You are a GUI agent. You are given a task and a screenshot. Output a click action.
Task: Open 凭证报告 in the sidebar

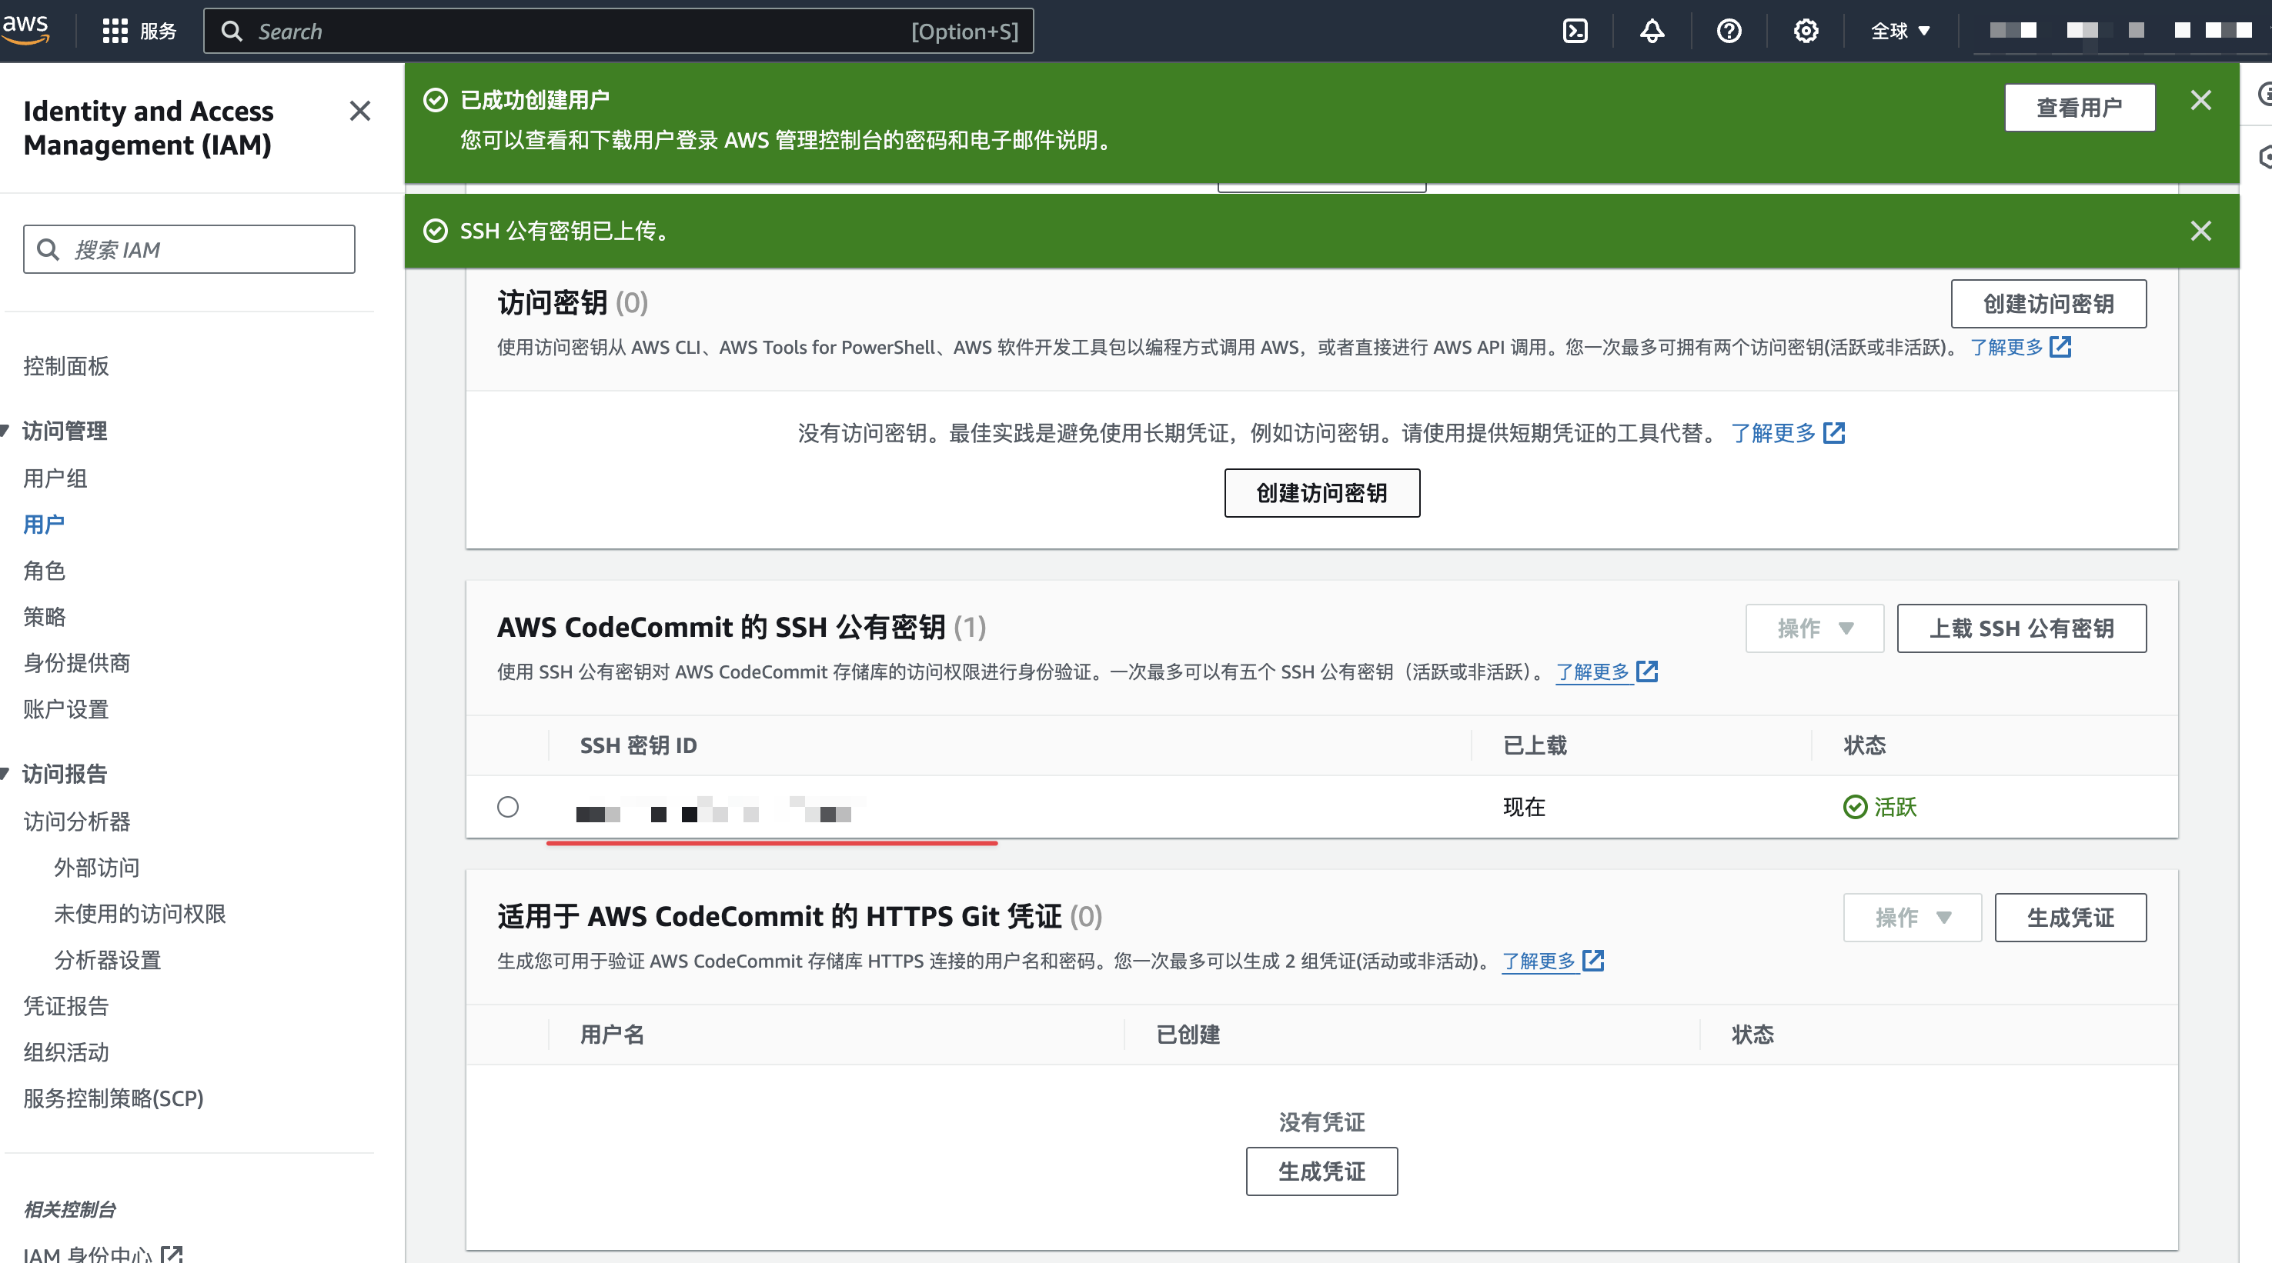pos(66,1005)
